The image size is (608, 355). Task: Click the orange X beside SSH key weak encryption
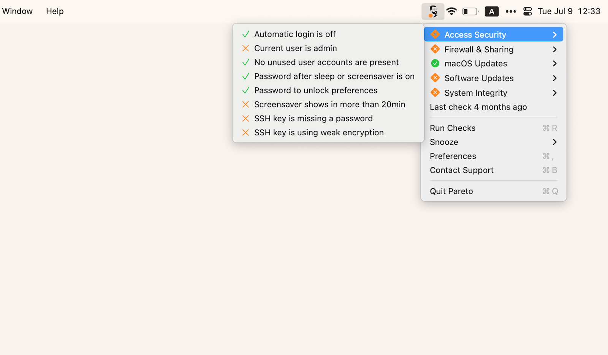[x=246, y=133]
